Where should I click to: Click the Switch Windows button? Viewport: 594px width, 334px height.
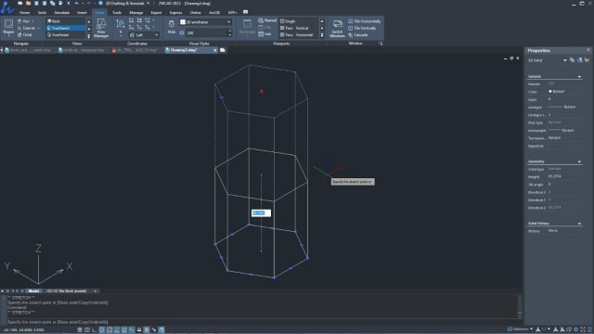click(337, 28)
